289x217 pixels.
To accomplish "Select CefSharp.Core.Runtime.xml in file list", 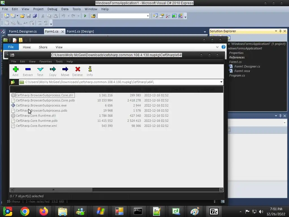I will coord(36,126).
